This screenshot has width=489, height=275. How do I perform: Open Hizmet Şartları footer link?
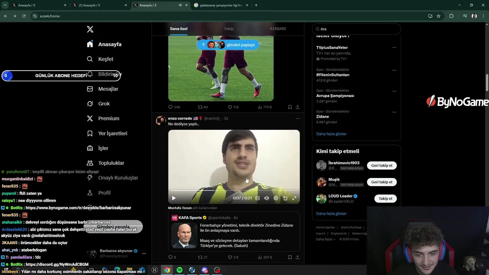pyautogui.click(x=325, y=228)
